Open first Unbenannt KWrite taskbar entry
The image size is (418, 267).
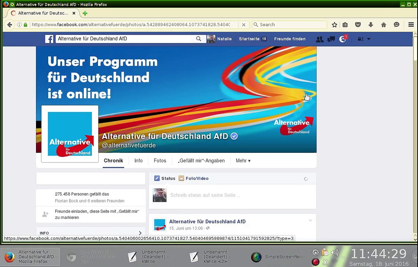tap(153, 257)
